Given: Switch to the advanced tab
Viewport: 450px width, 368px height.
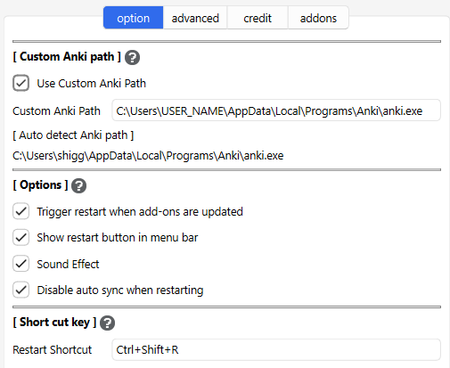Looking at the screenshot, I should pos(195,18).
